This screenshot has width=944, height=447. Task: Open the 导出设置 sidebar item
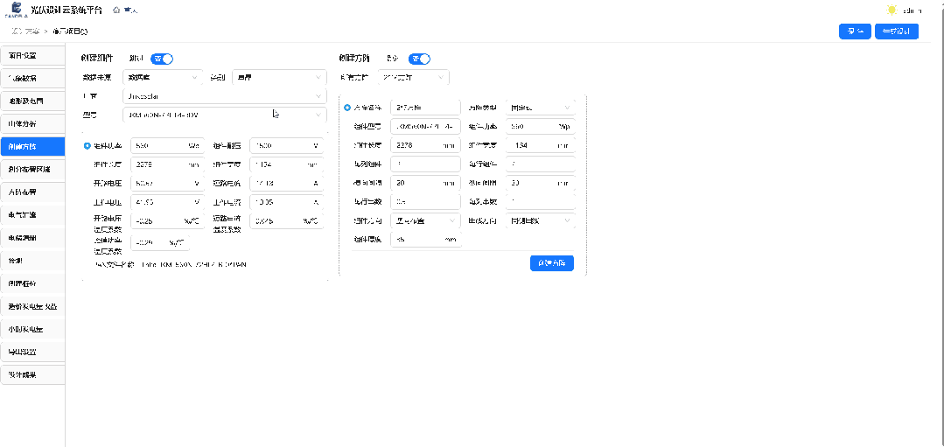coord(32,352)
